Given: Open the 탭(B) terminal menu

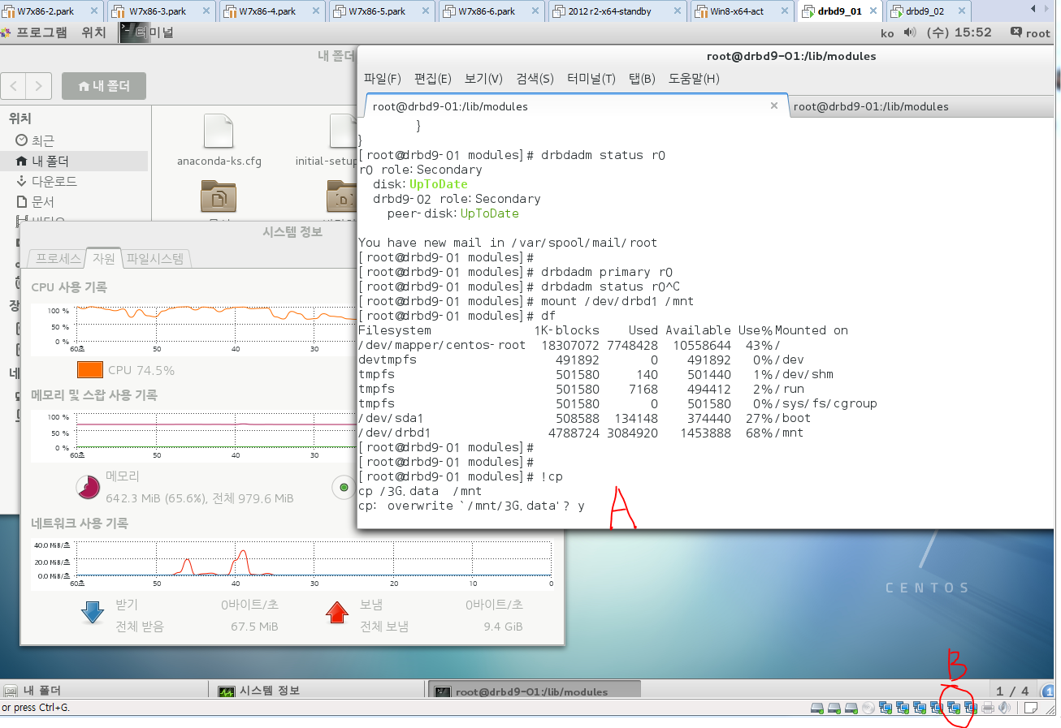Looking at the screenshot, I should [x=642, y=79].
